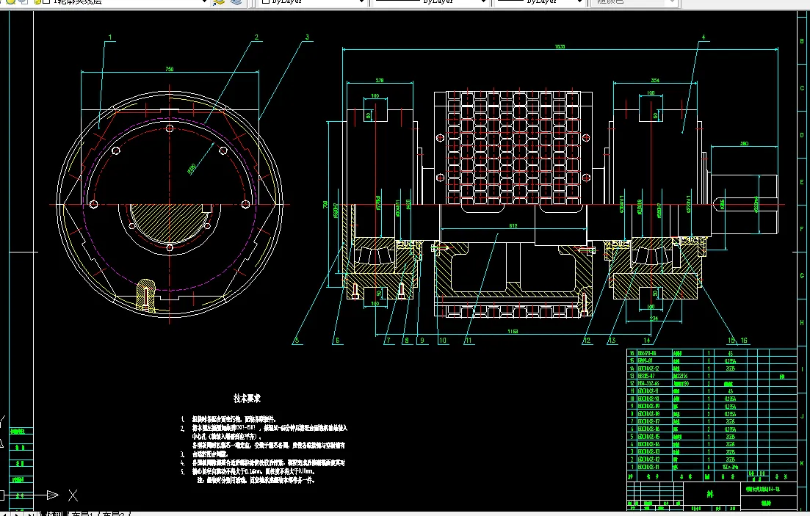Select the 1639 overall length dimension

[560, 46]
